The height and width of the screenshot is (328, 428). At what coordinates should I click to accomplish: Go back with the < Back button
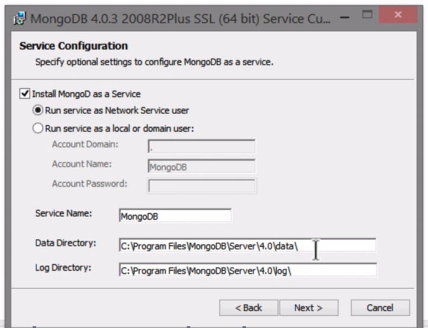(x=248, y=308)
